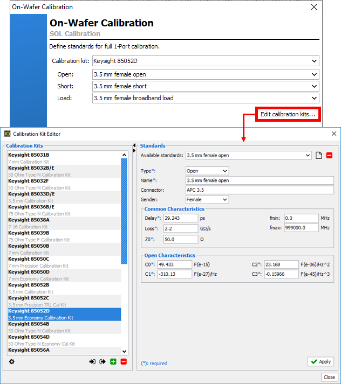Click the right splitter arrow
Image resolution: width=341 pixels, height=384 pixels.
[134, 150]
